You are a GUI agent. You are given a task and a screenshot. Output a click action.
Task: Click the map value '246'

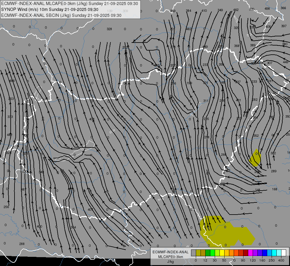222,100
